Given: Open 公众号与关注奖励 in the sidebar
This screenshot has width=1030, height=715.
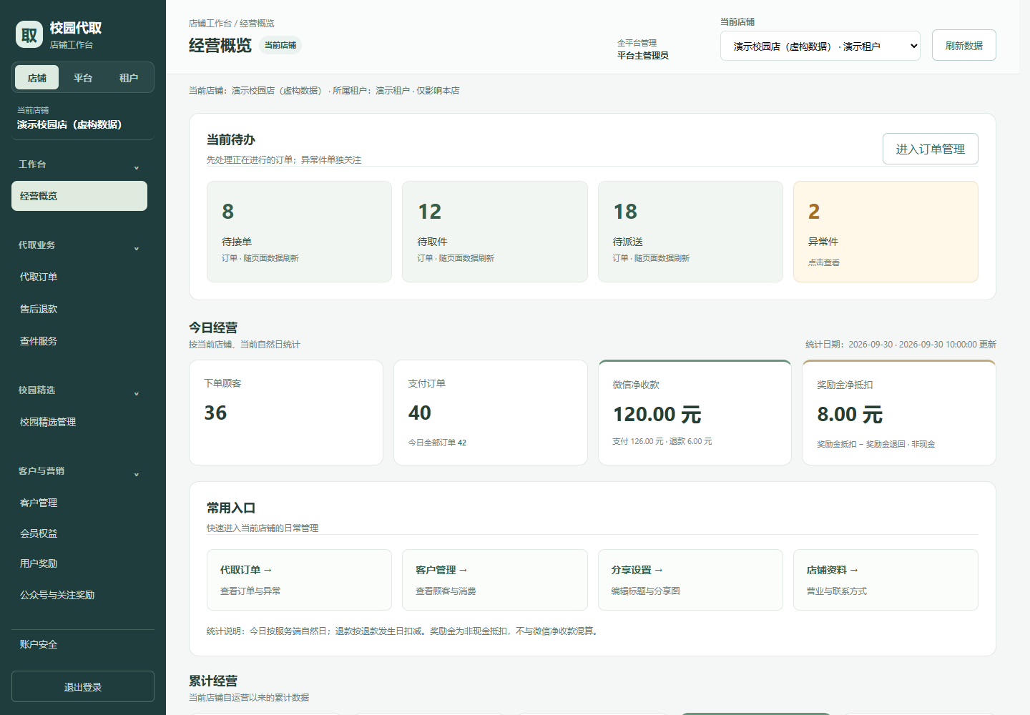Looking at the screenshot, I should pos(79,595).
